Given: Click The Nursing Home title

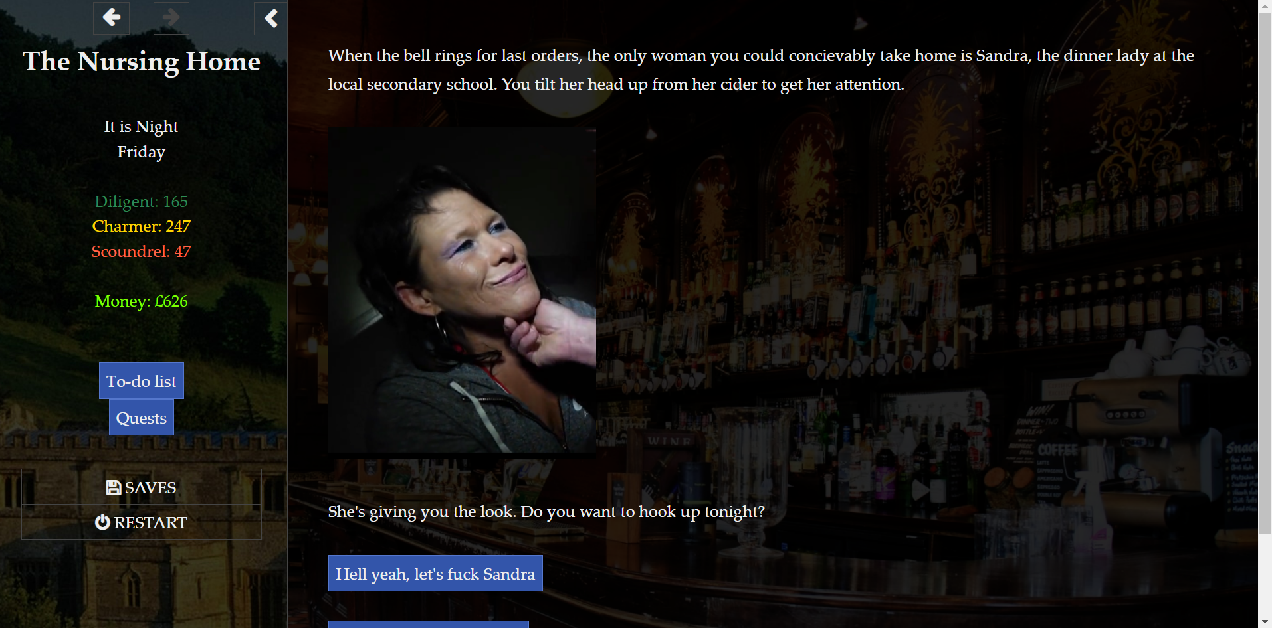Looking at the screenshot, I should tap(142, 62).
